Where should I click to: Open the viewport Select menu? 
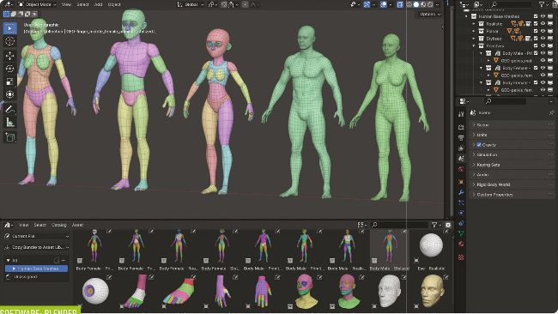pos(82,4)
